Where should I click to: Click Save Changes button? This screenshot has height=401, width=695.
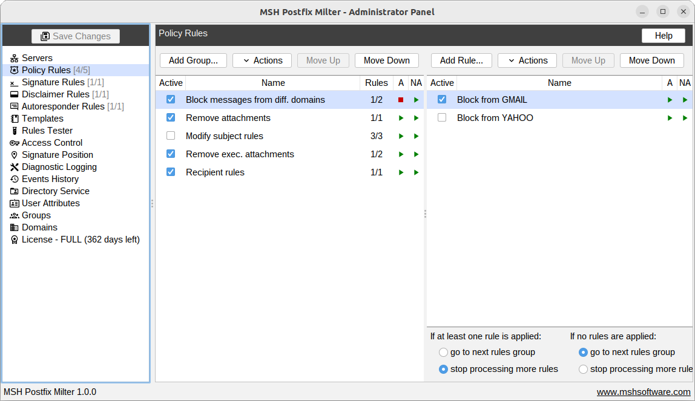[x=75, y=36]
